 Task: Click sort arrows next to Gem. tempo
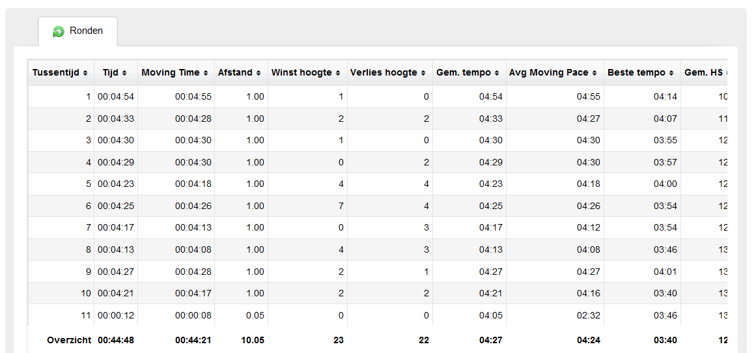click(x=497, y=73)
